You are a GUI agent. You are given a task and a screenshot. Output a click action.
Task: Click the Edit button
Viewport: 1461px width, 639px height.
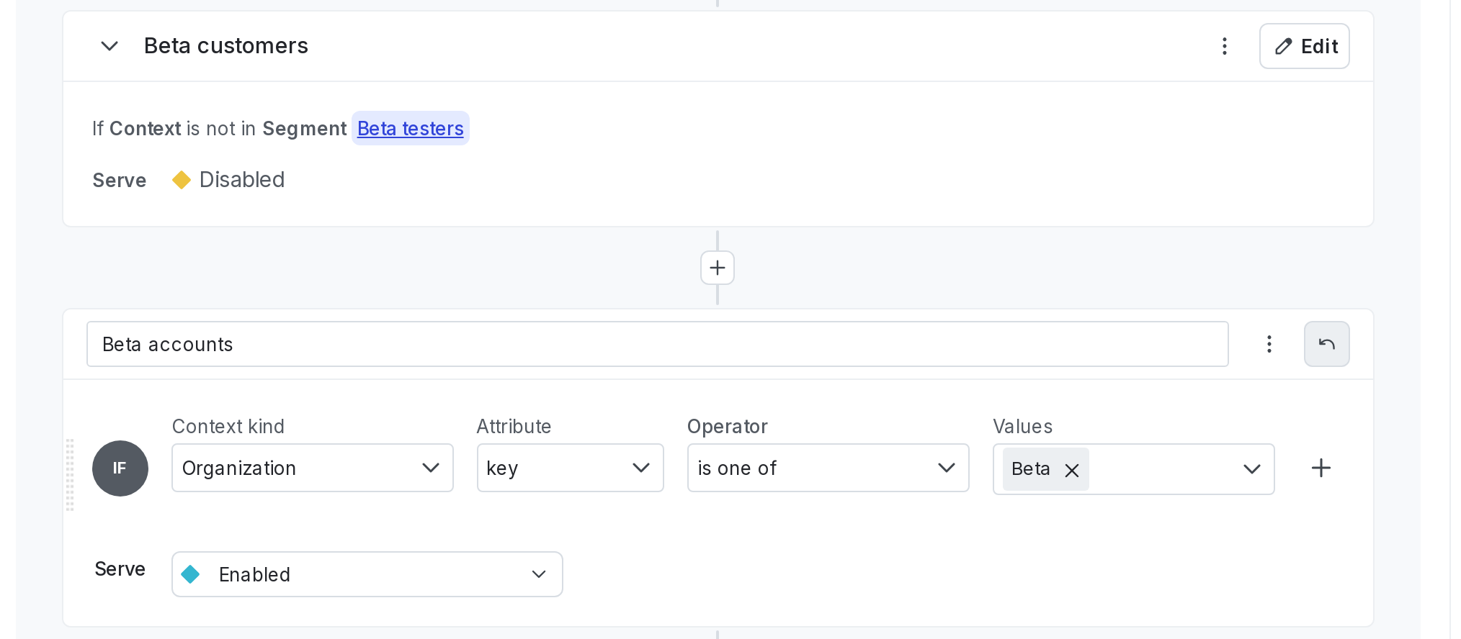[x=1304, y=46]
